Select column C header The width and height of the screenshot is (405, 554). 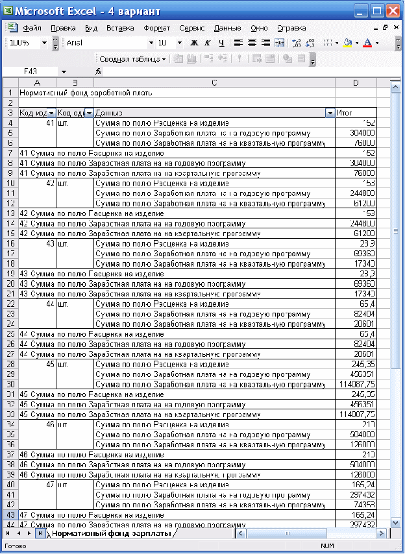coord(214,82)
